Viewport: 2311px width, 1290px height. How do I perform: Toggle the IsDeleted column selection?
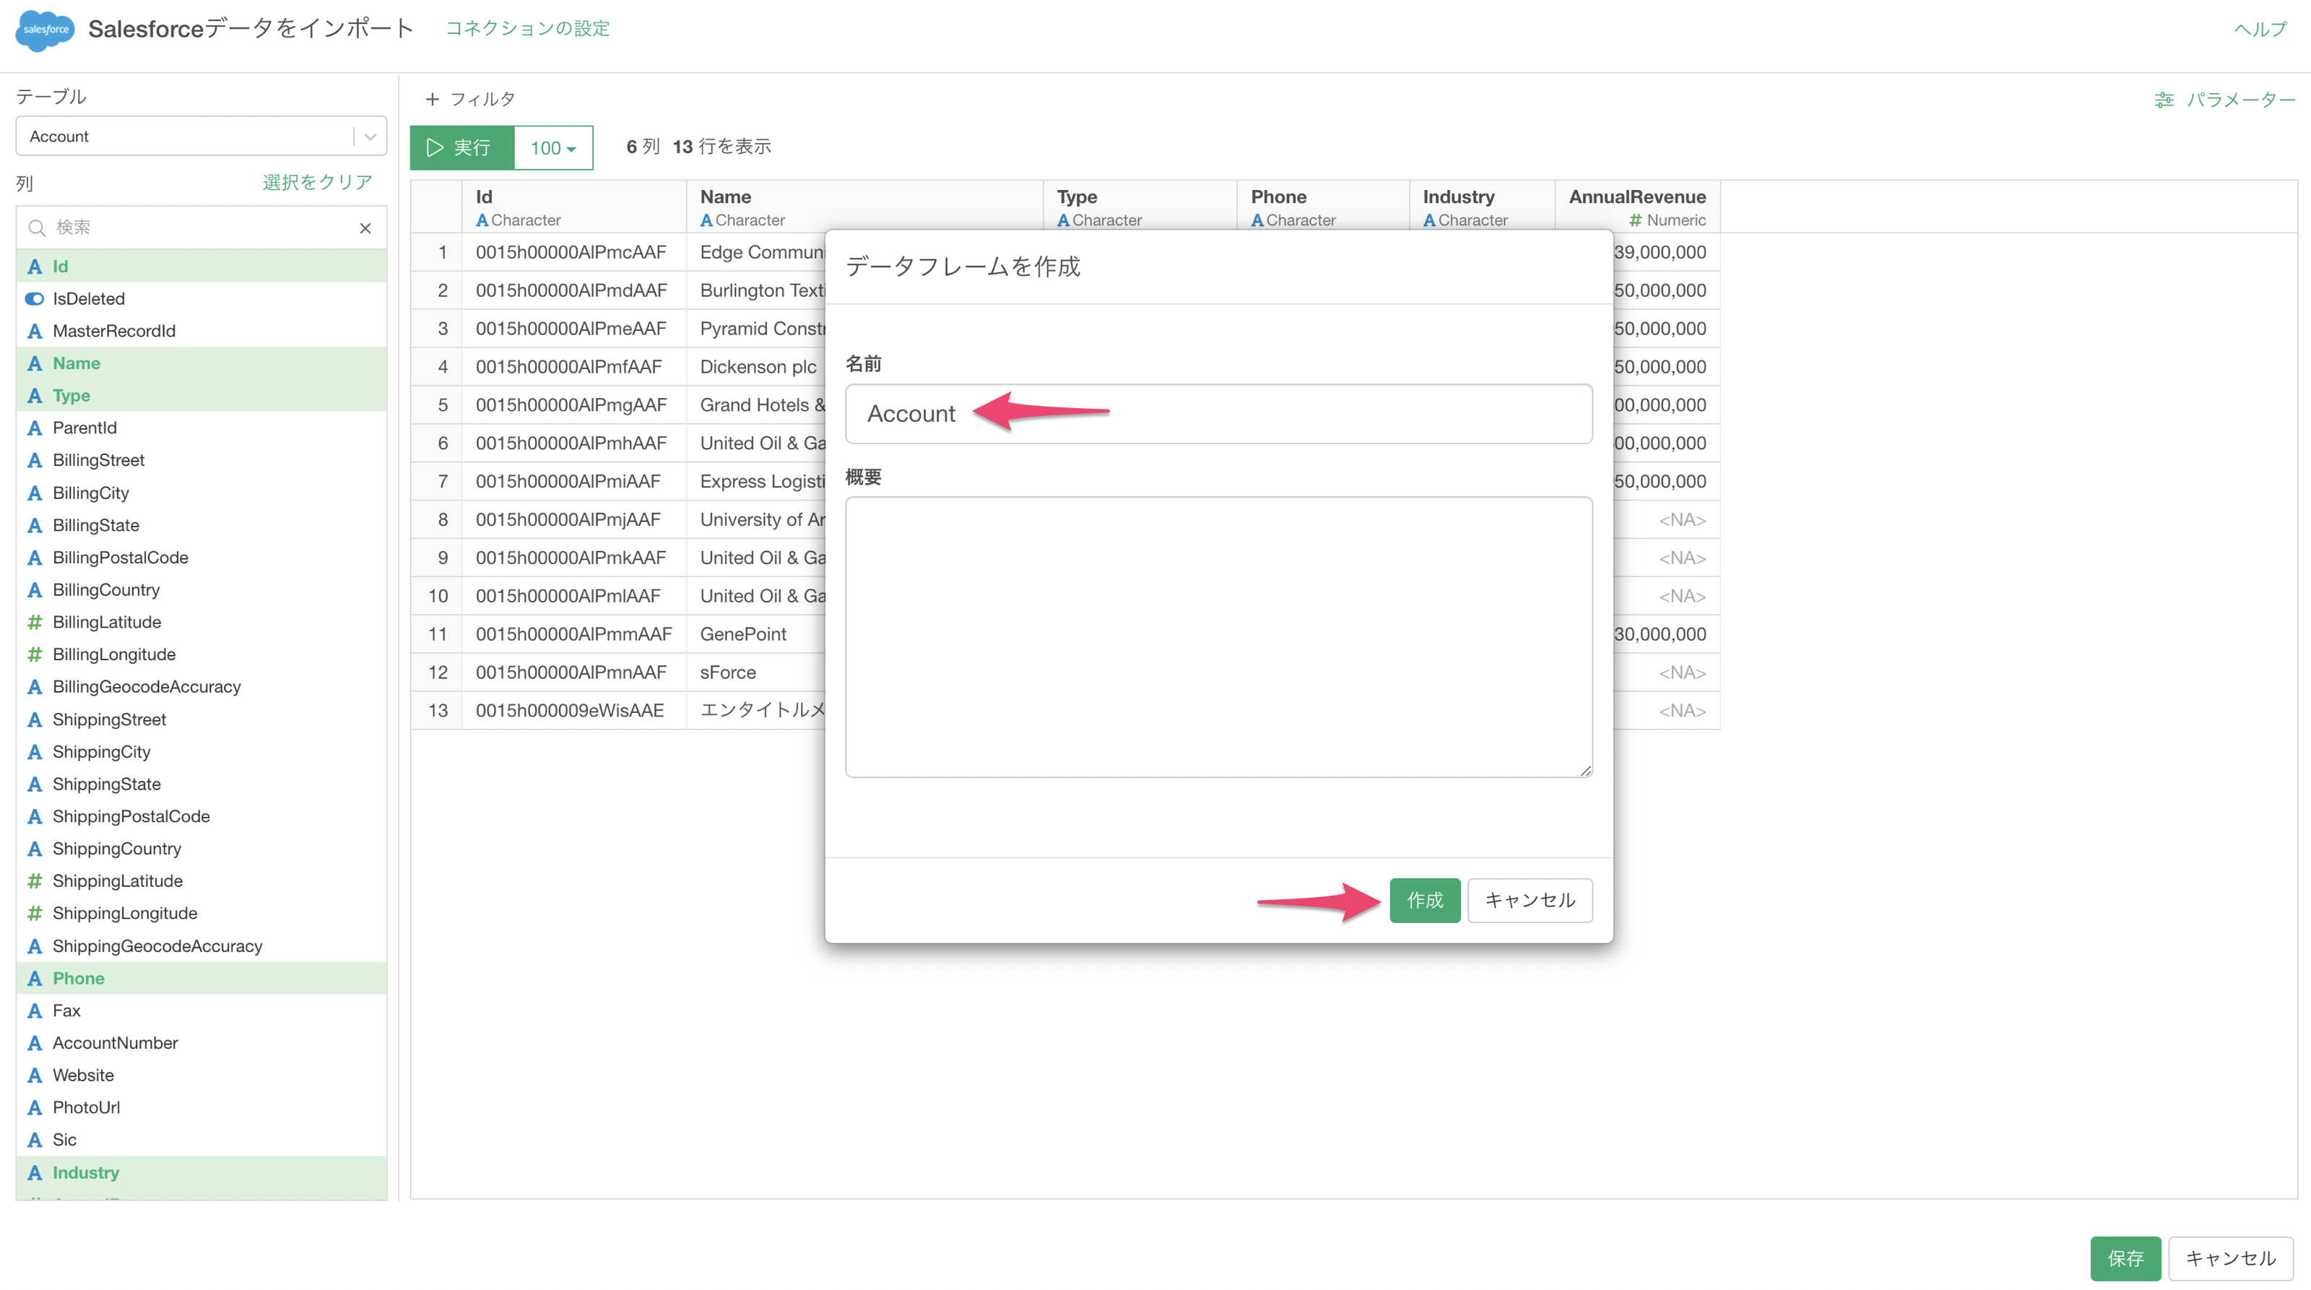tap(202, 299)
